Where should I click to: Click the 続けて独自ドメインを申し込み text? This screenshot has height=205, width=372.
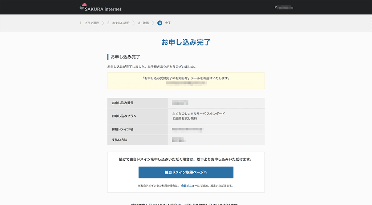click(x=186, y=160)
